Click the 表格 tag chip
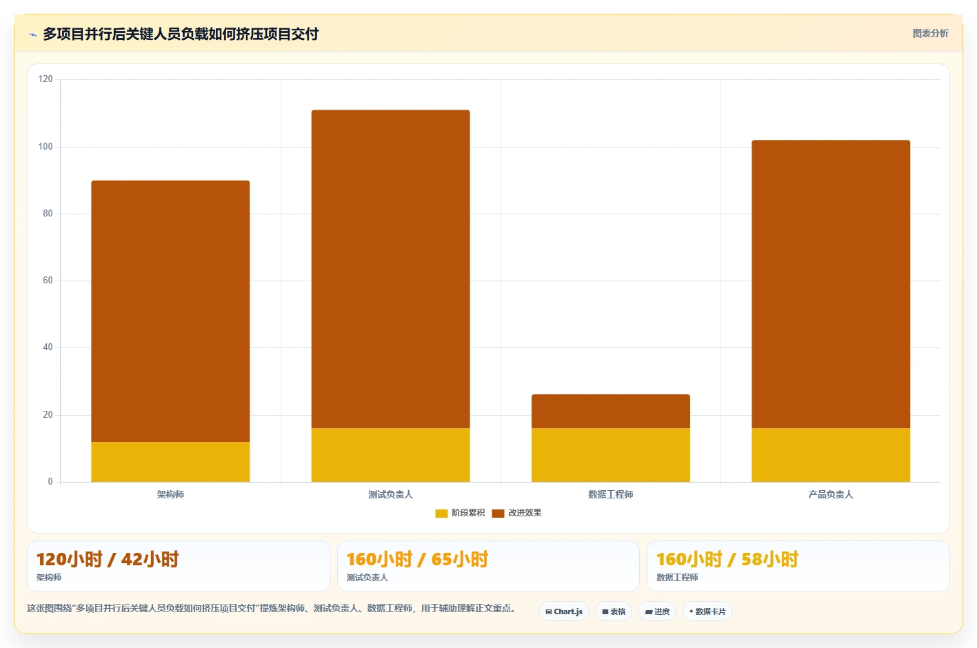The height and width of the screenshot is (648, 977). [614, 611]
